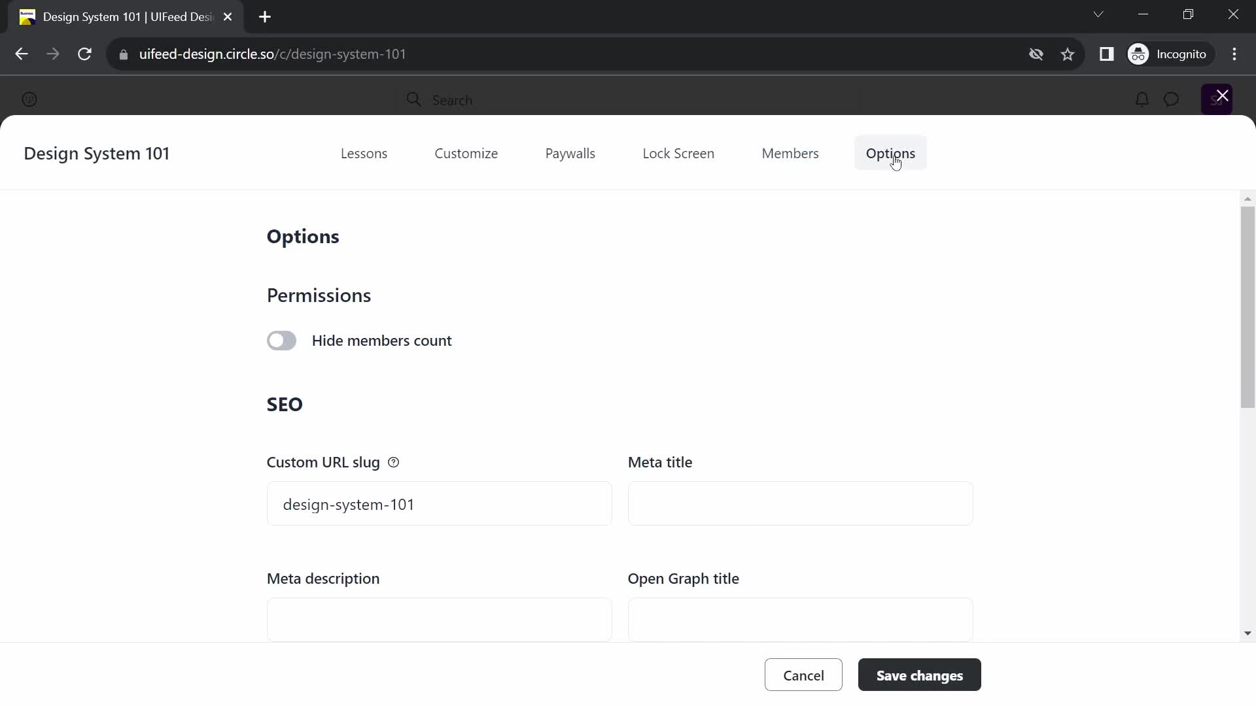
Task: Click the close X button in top right
Action: [x=1223, y=95]
